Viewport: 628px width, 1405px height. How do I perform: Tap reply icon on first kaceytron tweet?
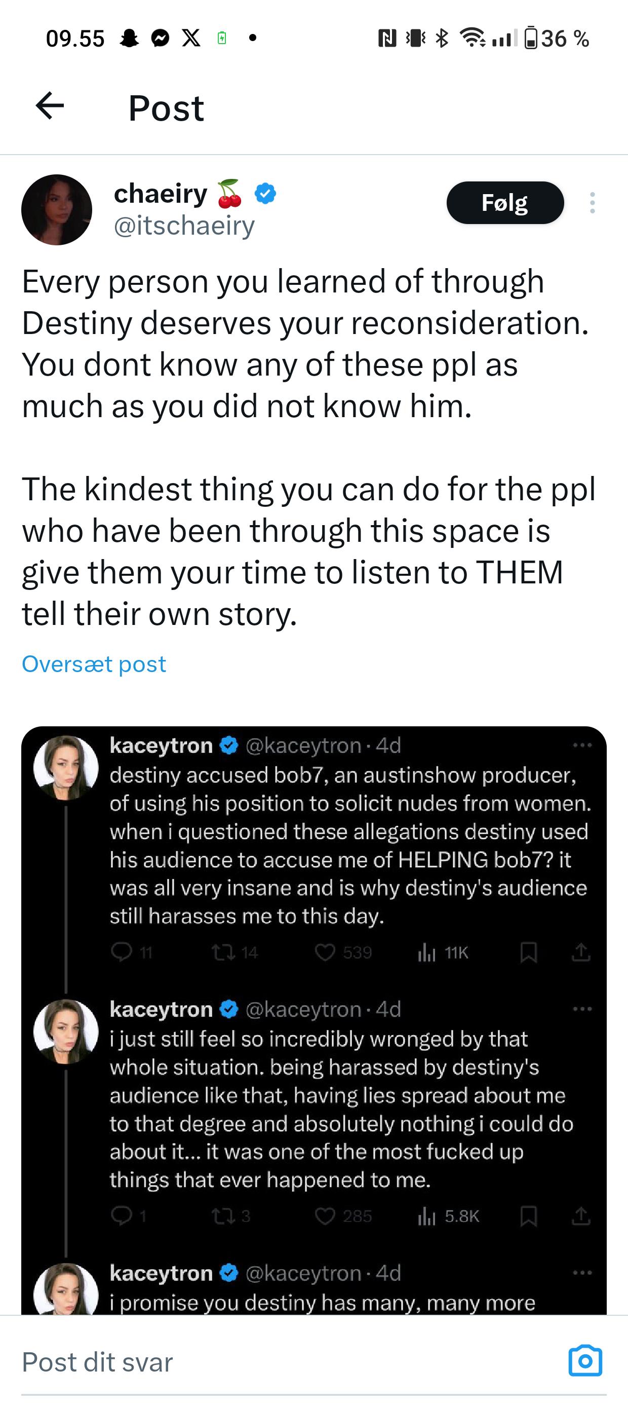[121, 952]
